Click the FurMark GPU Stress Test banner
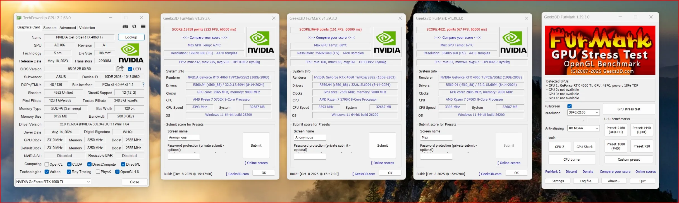 click(x=600, y=50)
